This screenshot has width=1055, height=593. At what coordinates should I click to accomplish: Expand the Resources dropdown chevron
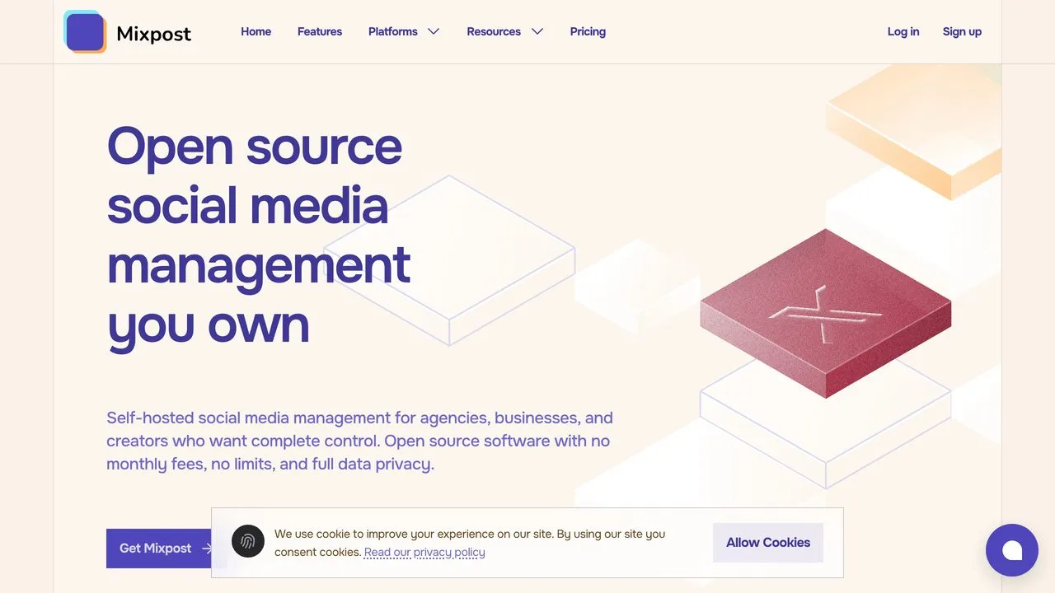pos(537,31)
